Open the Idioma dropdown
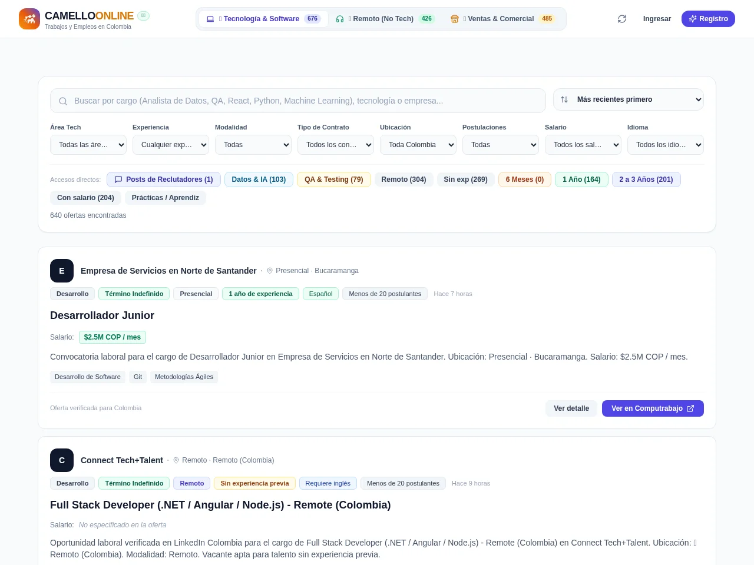 [666, 145]
